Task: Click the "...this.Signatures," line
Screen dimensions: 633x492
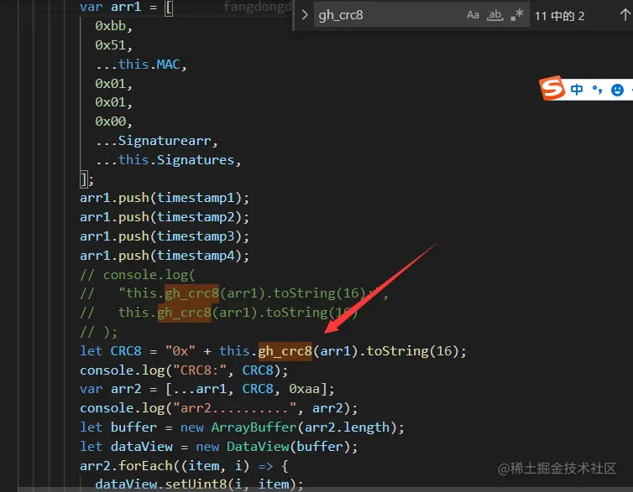Action: point(169,160)
